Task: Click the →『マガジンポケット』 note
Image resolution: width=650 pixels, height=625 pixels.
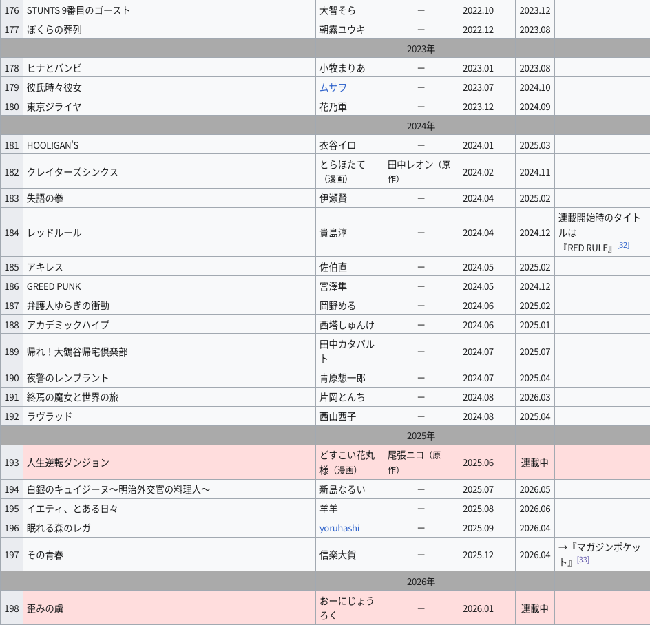Action: 600,554
